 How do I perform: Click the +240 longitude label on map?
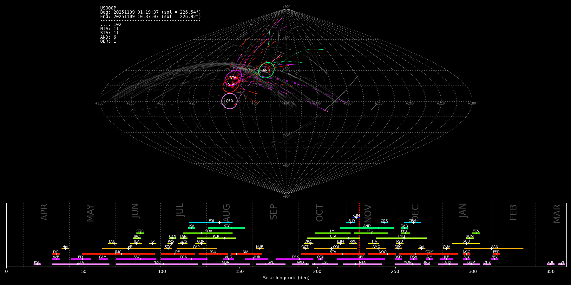410,104
